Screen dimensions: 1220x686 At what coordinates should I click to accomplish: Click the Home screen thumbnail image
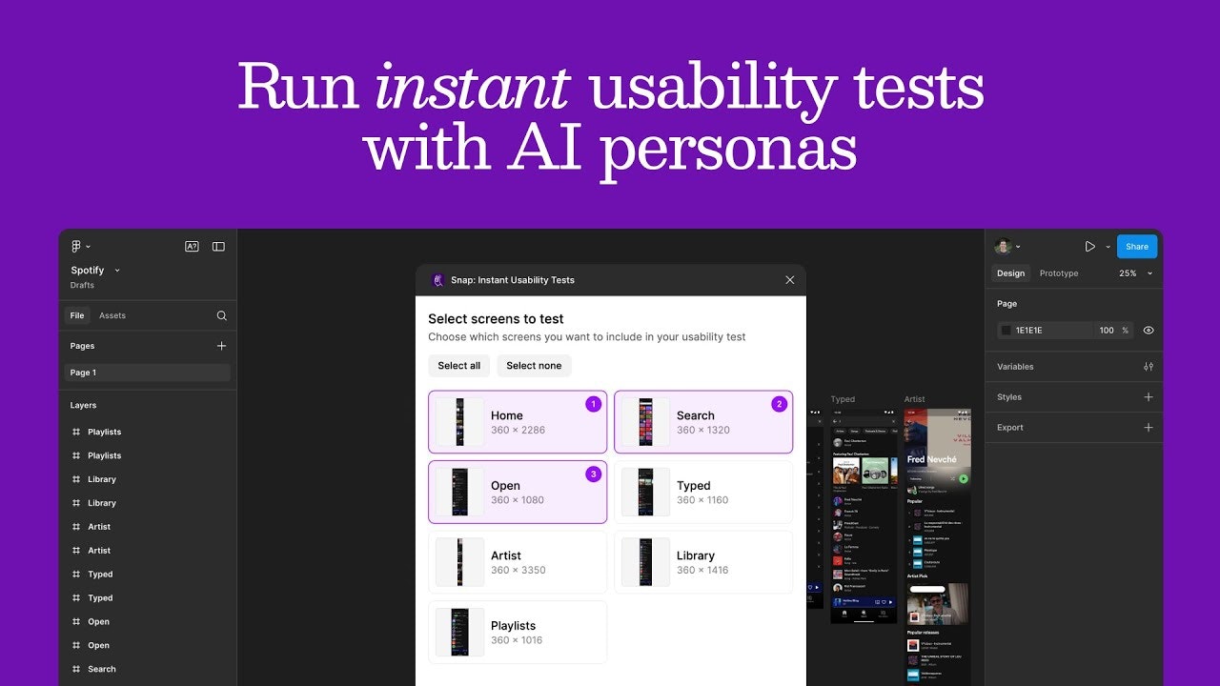pyautogui.click(x=460, y=422)
